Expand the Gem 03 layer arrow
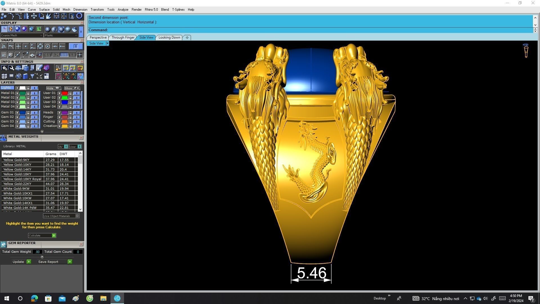The height and width of the screenshot is (304, 540). click(x=17, y=122)
